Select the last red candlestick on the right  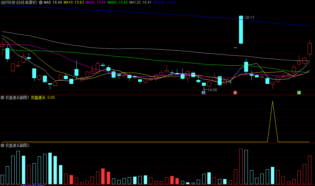click(x=310, y=49)
